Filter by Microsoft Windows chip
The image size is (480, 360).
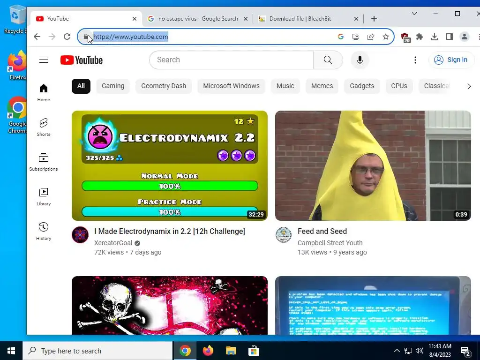pos(231,86)
